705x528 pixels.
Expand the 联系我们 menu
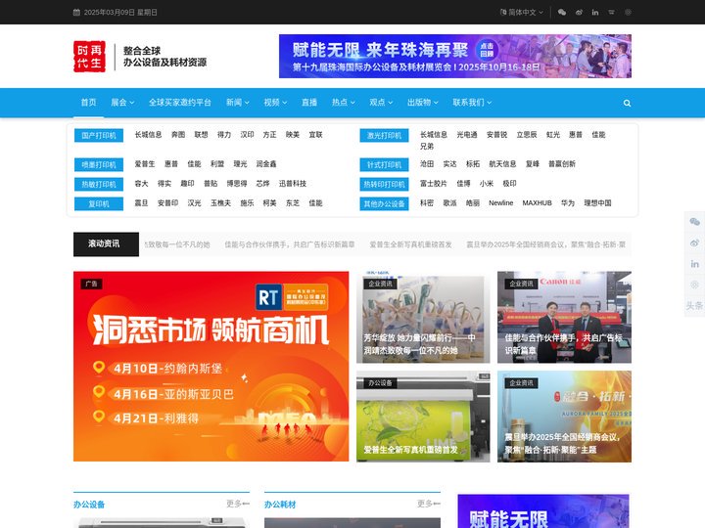[x=472, y=103]
